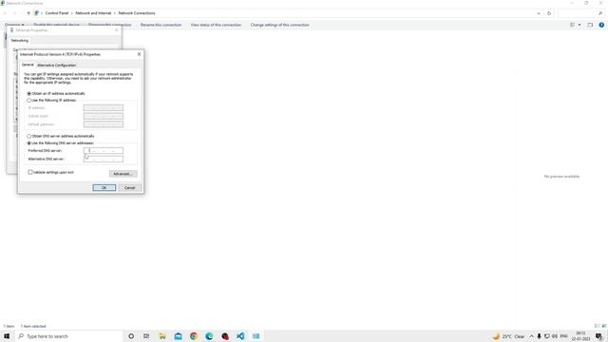Open Networking tab in Ethernet Properties window
Viewport: 608px width, 342px height.
tap(19, 40)
